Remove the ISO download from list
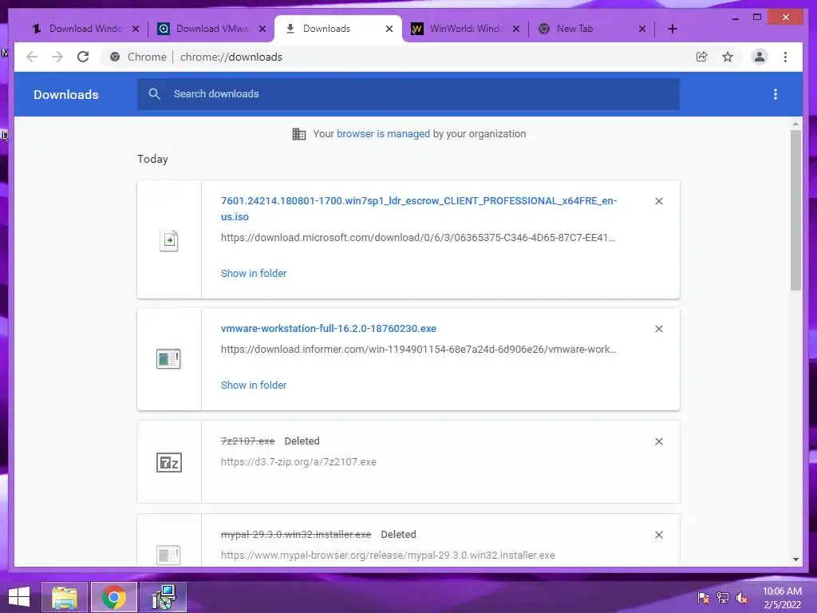This screenshot has height=613, width=817. click(658, 201)
